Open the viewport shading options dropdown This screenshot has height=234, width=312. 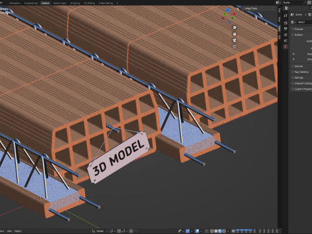pos(228,231)
